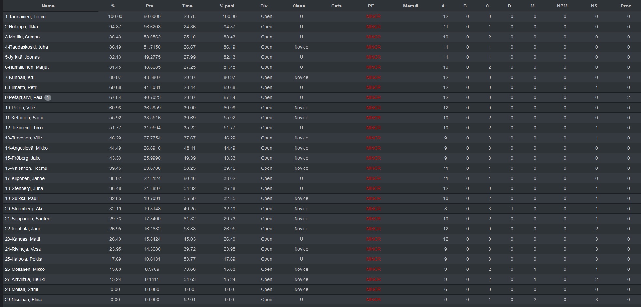Click the PF column header

click(371, 6)
